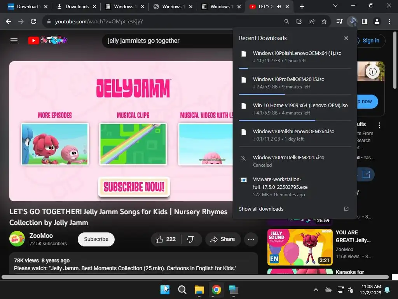Click the ad info icon
The height and width of the screenshot is (299, 398).
[x=372, y=72]
